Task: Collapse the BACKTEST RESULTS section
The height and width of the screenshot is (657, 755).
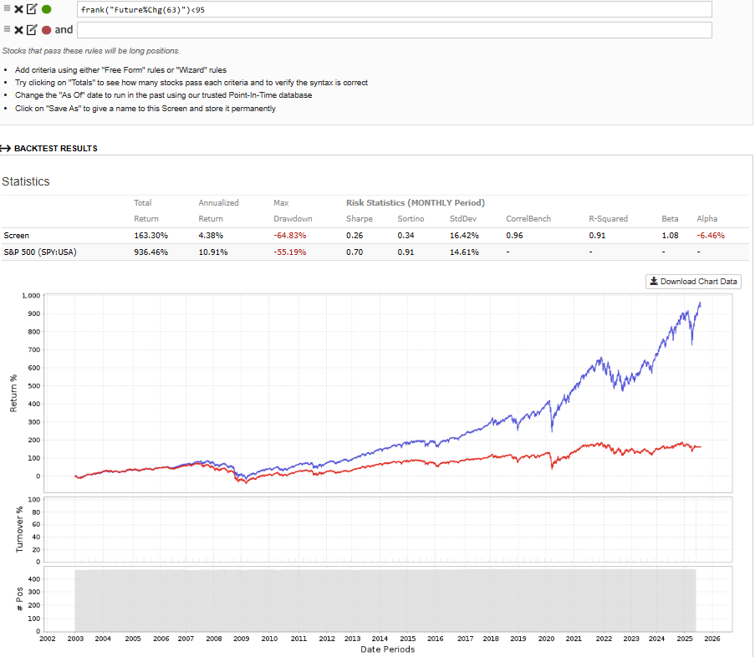Action: 49,149
